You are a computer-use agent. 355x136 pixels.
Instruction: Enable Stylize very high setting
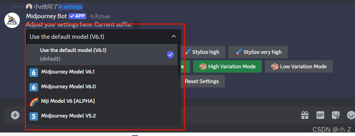pos(258,52)
